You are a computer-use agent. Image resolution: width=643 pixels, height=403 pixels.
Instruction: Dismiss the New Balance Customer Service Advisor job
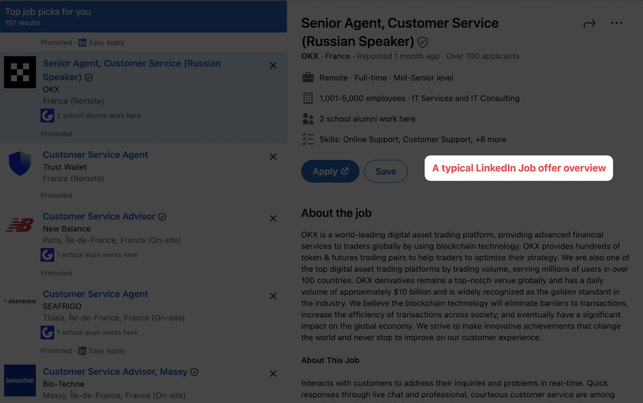(273, 218)
